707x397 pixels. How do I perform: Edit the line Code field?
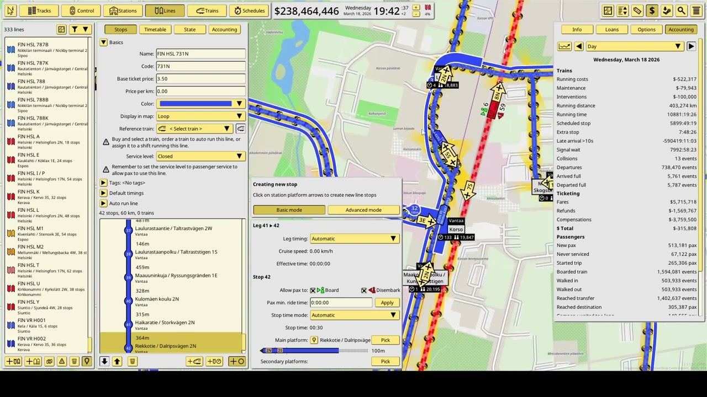(x=201, y=66)
